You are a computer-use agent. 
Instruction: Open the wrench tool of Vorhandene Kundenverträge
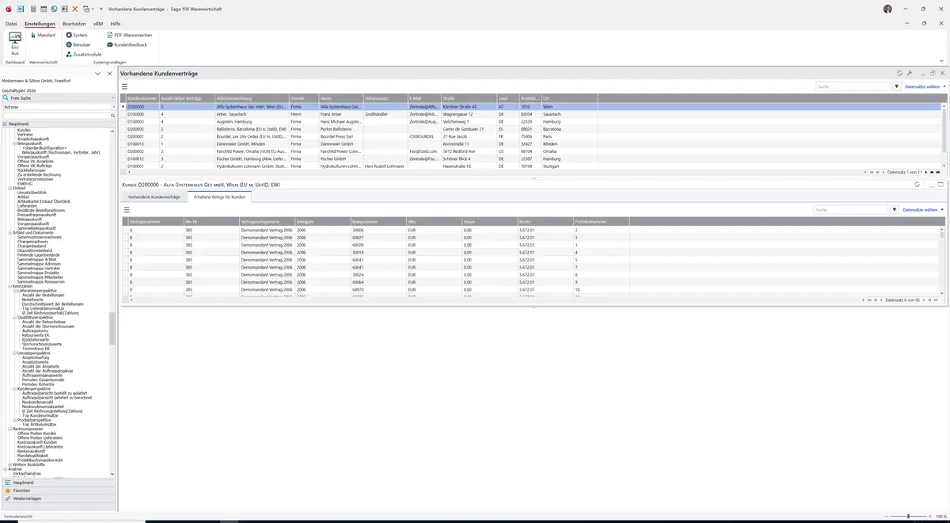(x=910, y=73)
